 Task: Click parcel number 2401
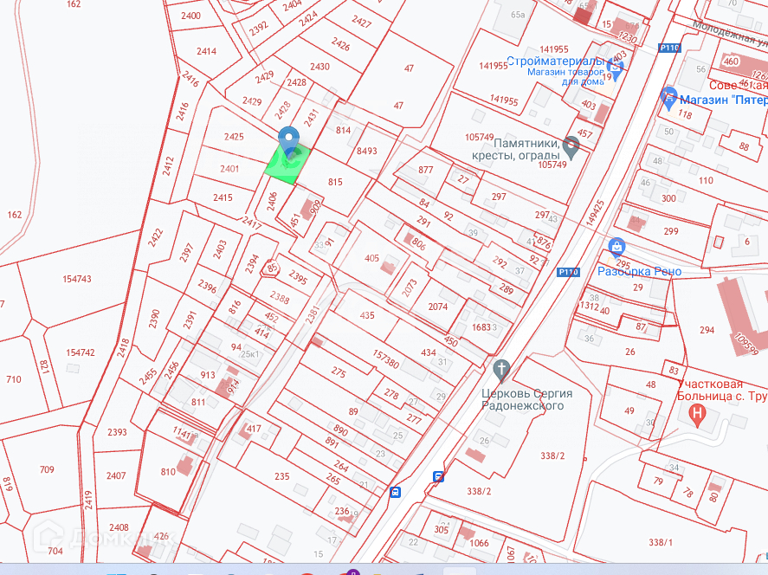click(229, 169)
